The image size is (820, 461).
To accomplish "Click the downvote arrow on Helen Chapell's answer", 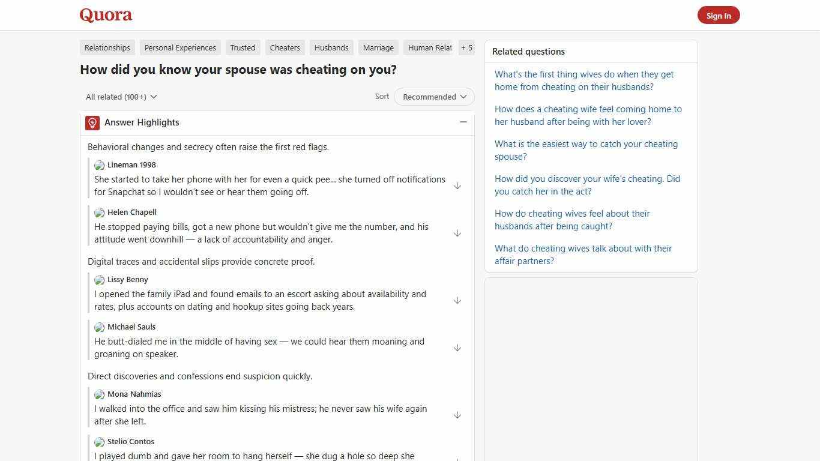I will coord(457,233).
